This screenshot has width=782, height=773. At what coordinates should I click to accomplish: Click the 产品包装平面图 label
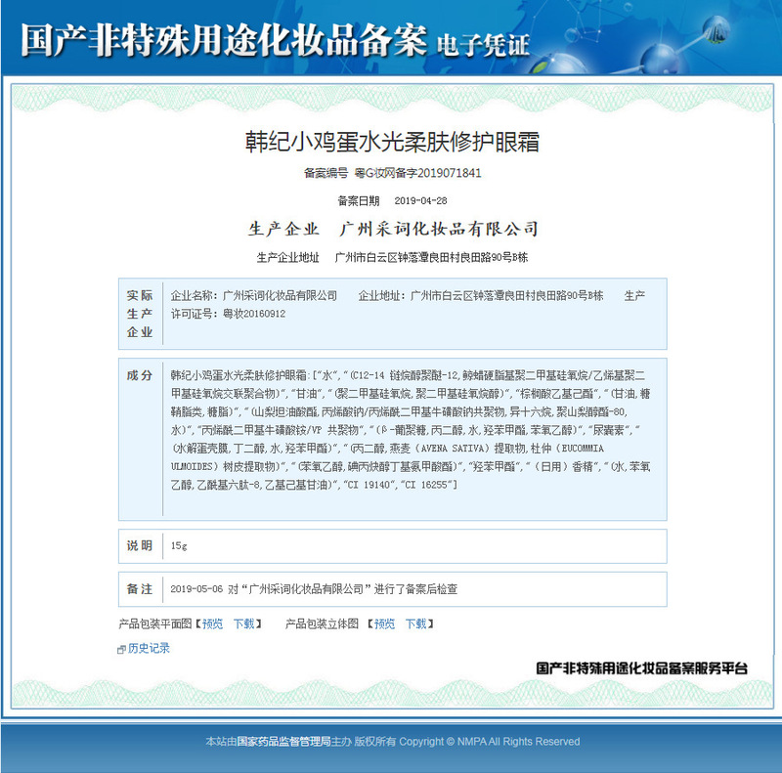tap(155, 623)
